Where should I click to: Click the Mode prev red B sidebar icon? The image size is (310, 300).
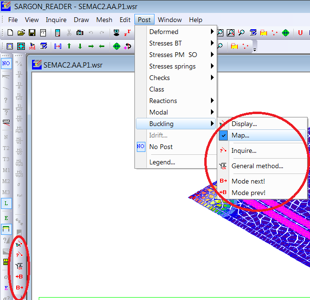click(20, 277)
